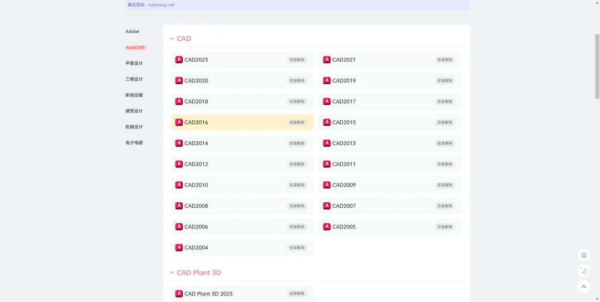
Task: Open 安装教程 for CAD2021
Action: pyautogui.click(x=444, y=60)
